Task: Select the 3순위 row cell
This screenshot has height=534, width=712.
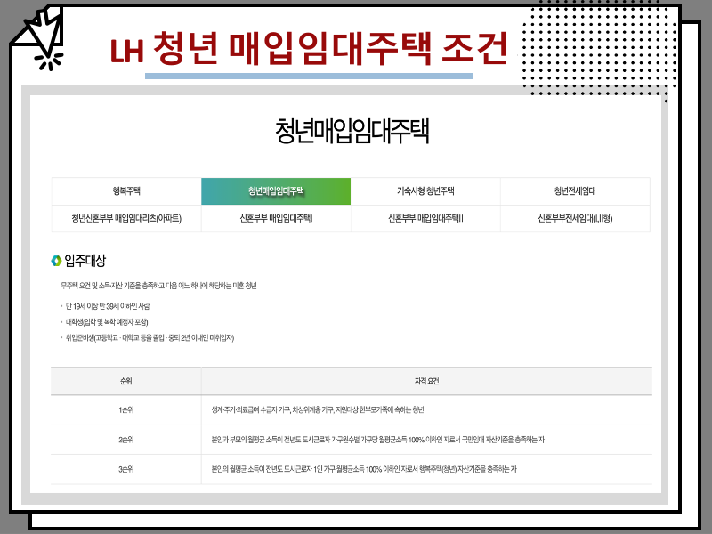Action: click(x=125, y=469)
